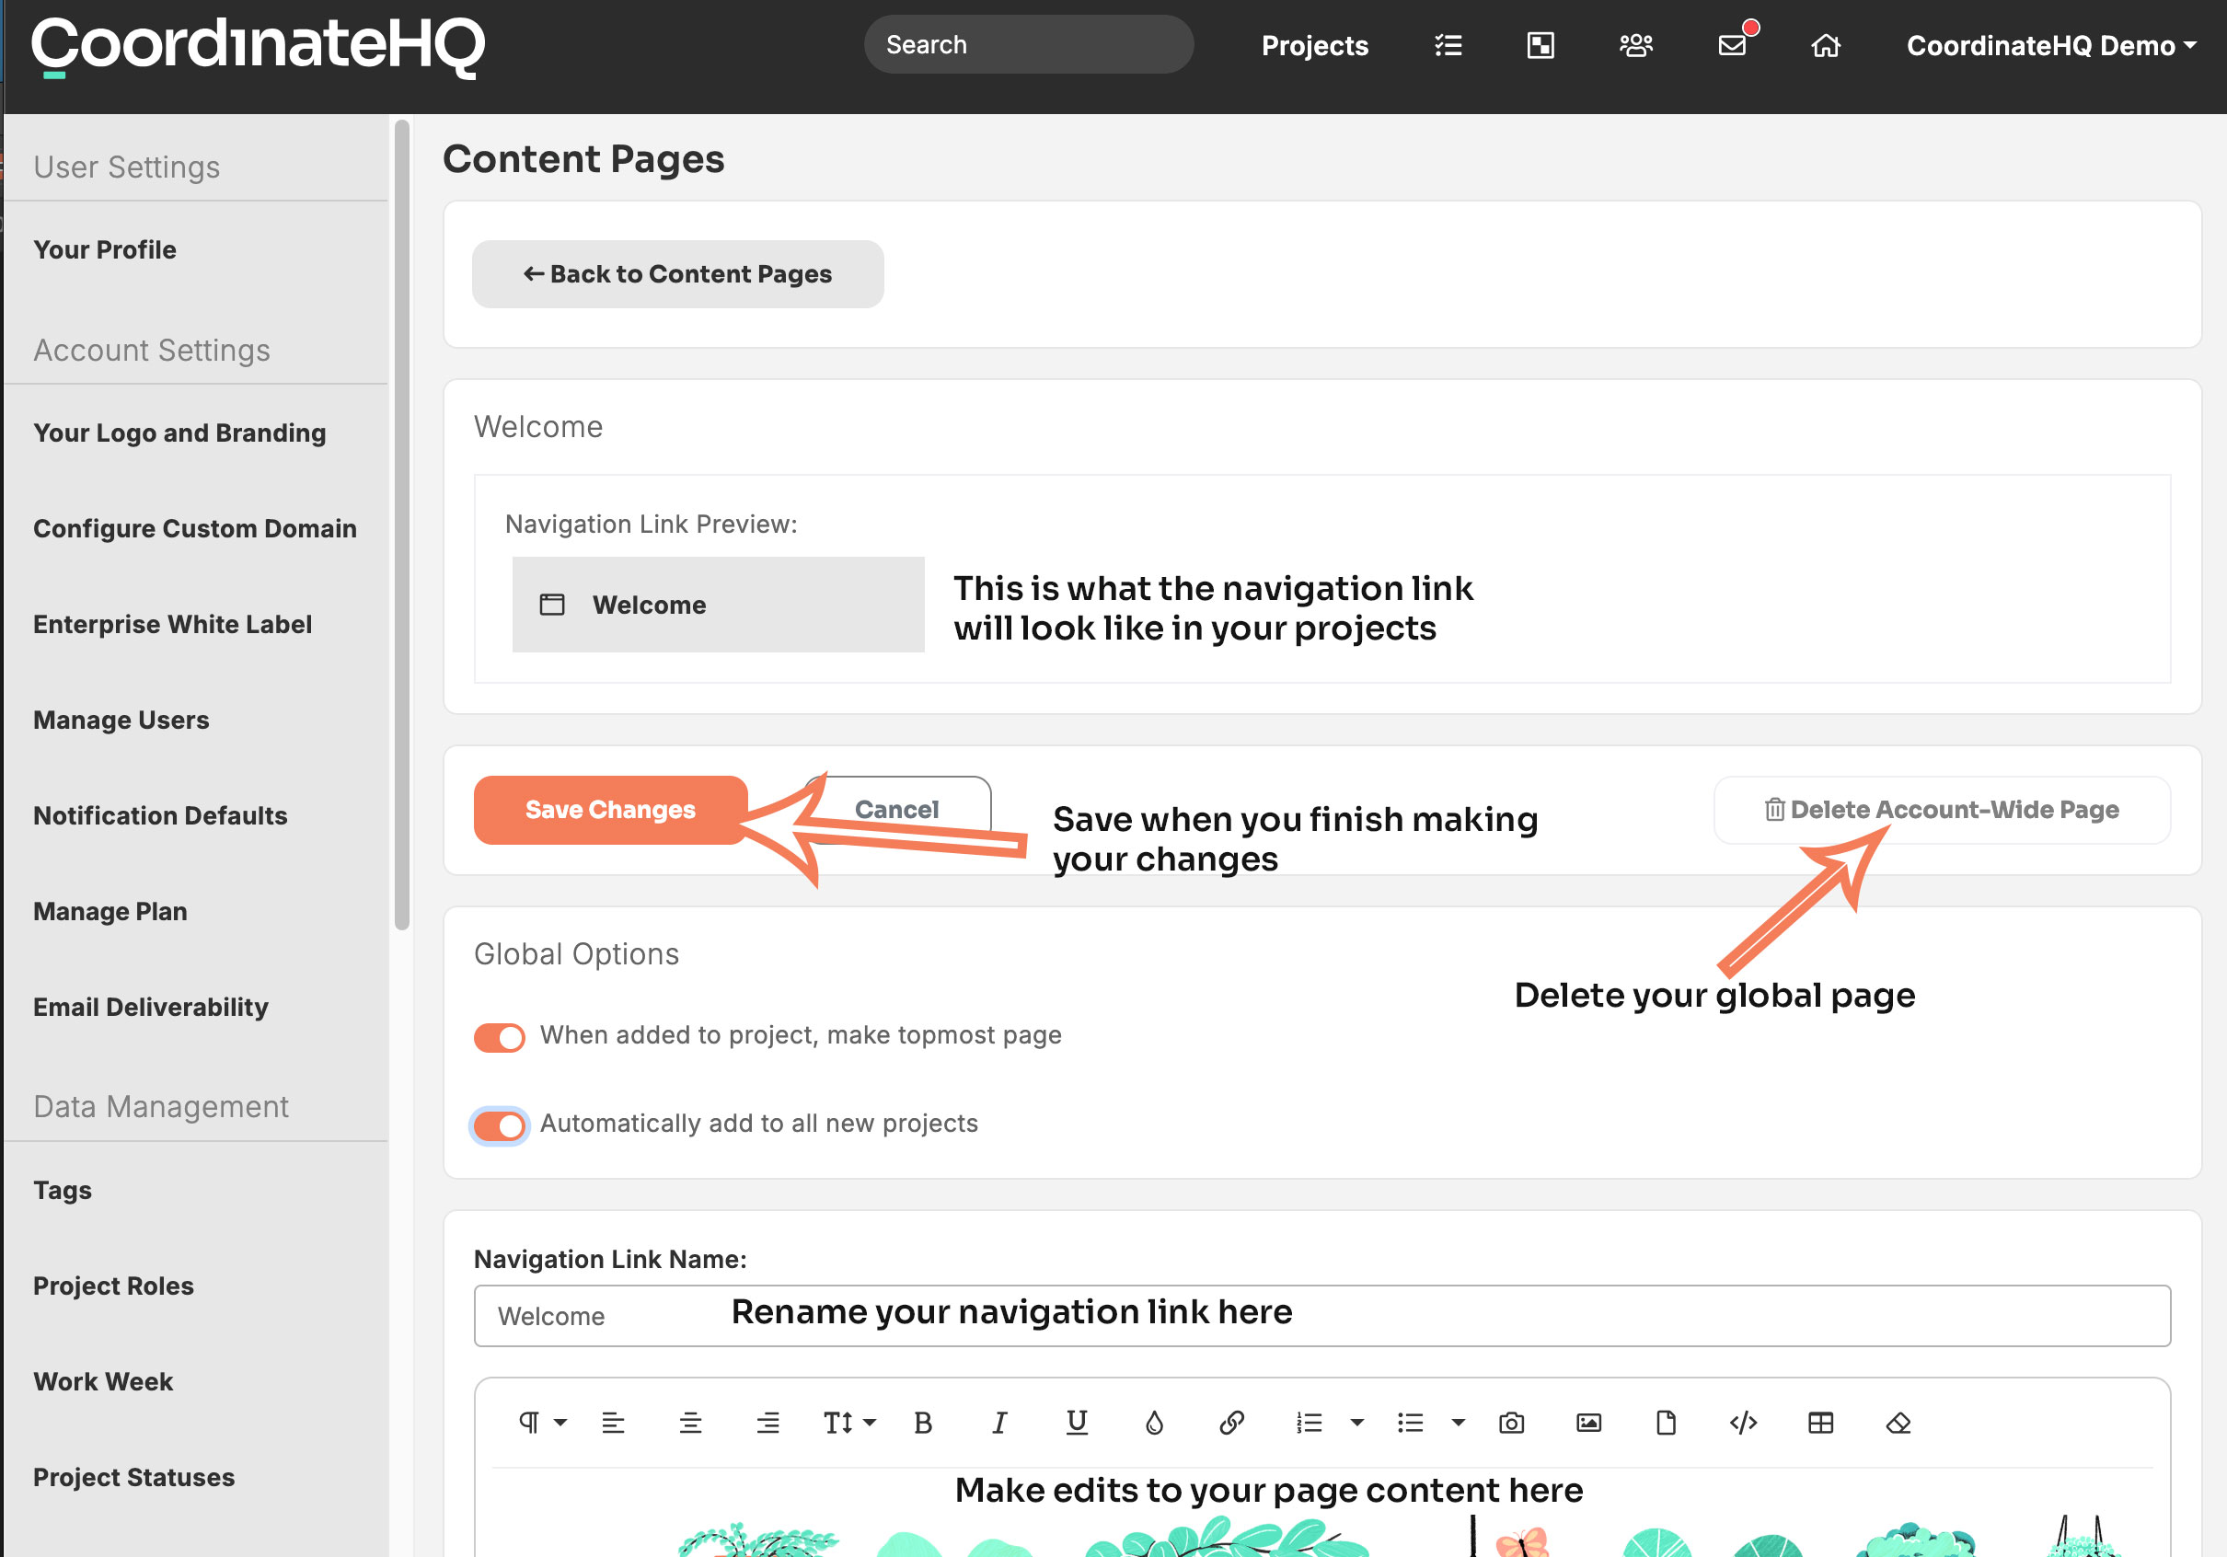The height and width of the screenshot is (1557, 2227).
Task: Insert a table with grid icon
Action: 1820,1422
